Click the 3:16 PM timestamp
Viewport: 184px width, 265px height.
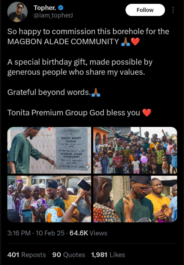point(19,233)
